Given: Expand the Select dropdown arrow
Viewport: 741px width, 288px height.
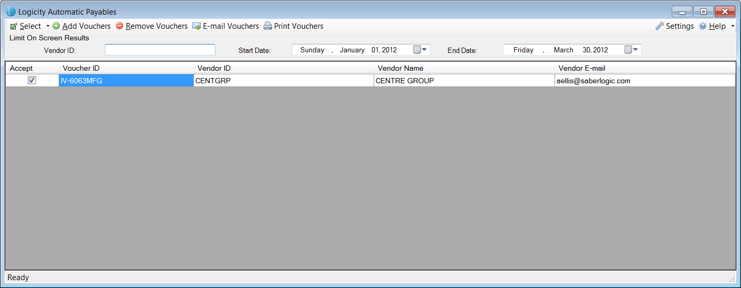Looking at the screenshot, I should click(x=48, y=26).
